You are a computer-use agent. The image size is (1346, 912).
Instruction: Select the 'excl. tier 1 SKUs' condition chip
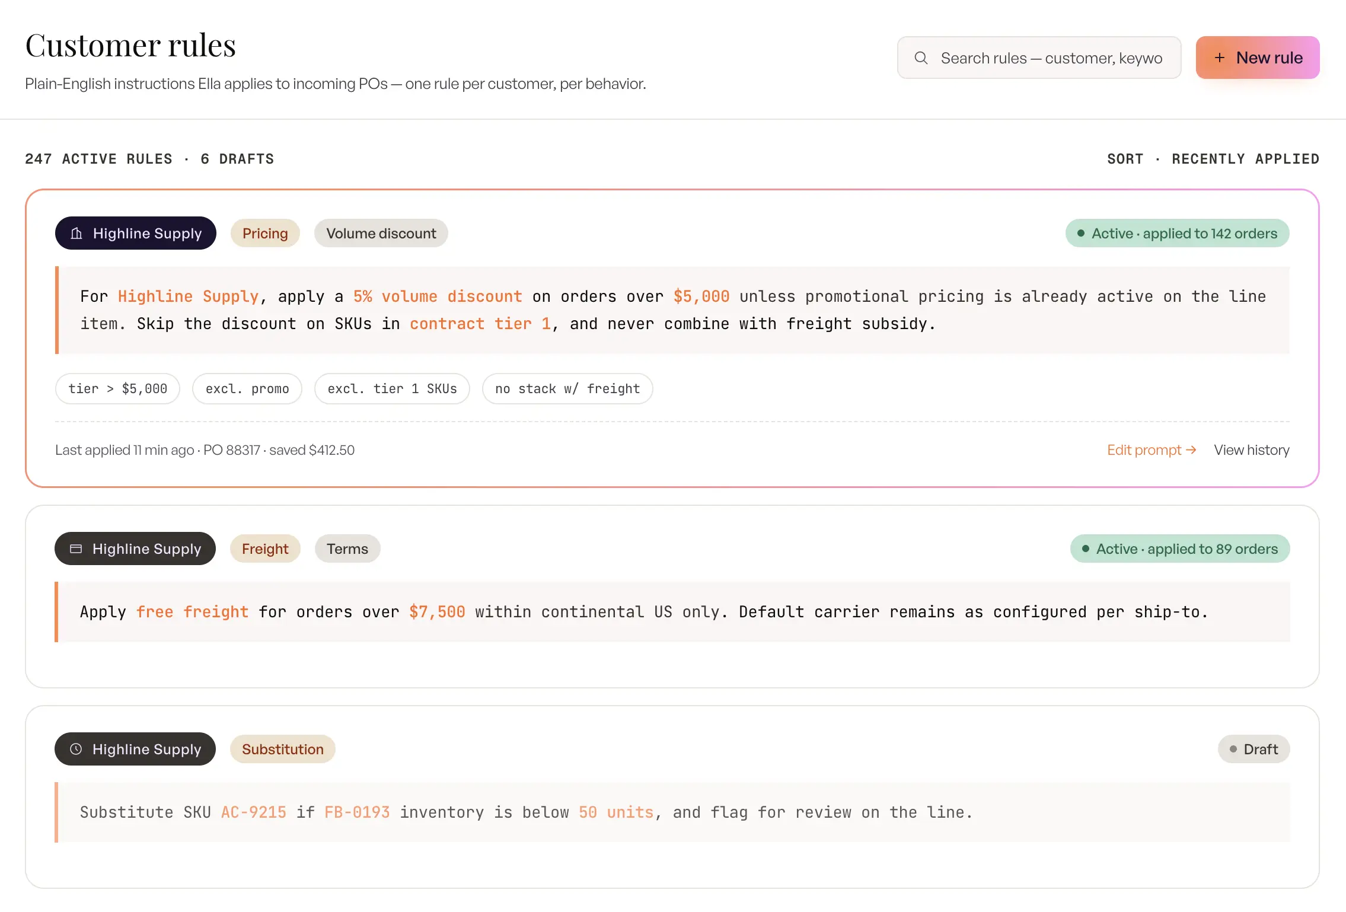pos(392,388)
